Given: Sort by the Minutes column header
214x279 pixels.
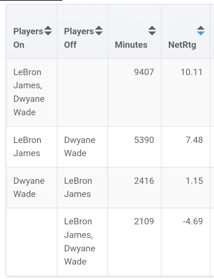Looking at the screenshot, I should click(131, 45).
